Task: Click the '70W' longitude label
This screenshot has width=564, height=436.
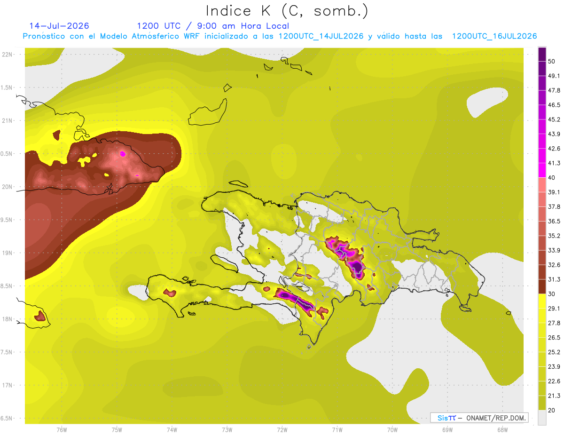Action: [x=392, y=429]
